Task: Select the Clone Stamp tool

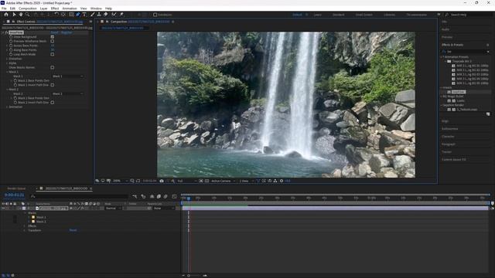Action: pos(99,15)
